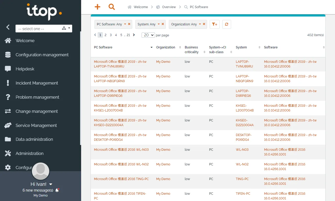Expand the Hi Ivan user menu

point(41,184)
